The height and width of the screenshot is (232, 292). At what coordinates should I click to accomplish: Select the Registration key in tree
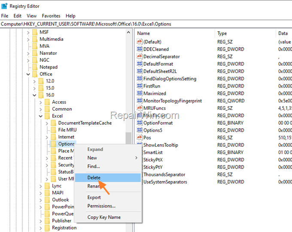pos(64,228)
